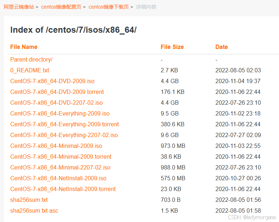279x222 pixels.
Task: Click the date 2020-11-02 23:18
Action: (x=238, y=113)
